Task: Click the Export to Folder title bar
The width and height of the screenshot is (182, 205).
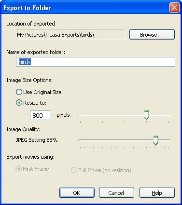Action: [x=85, y=8]
